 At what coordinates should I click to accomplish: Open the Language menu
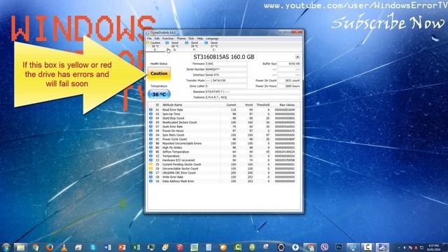[x=212, y=38]
